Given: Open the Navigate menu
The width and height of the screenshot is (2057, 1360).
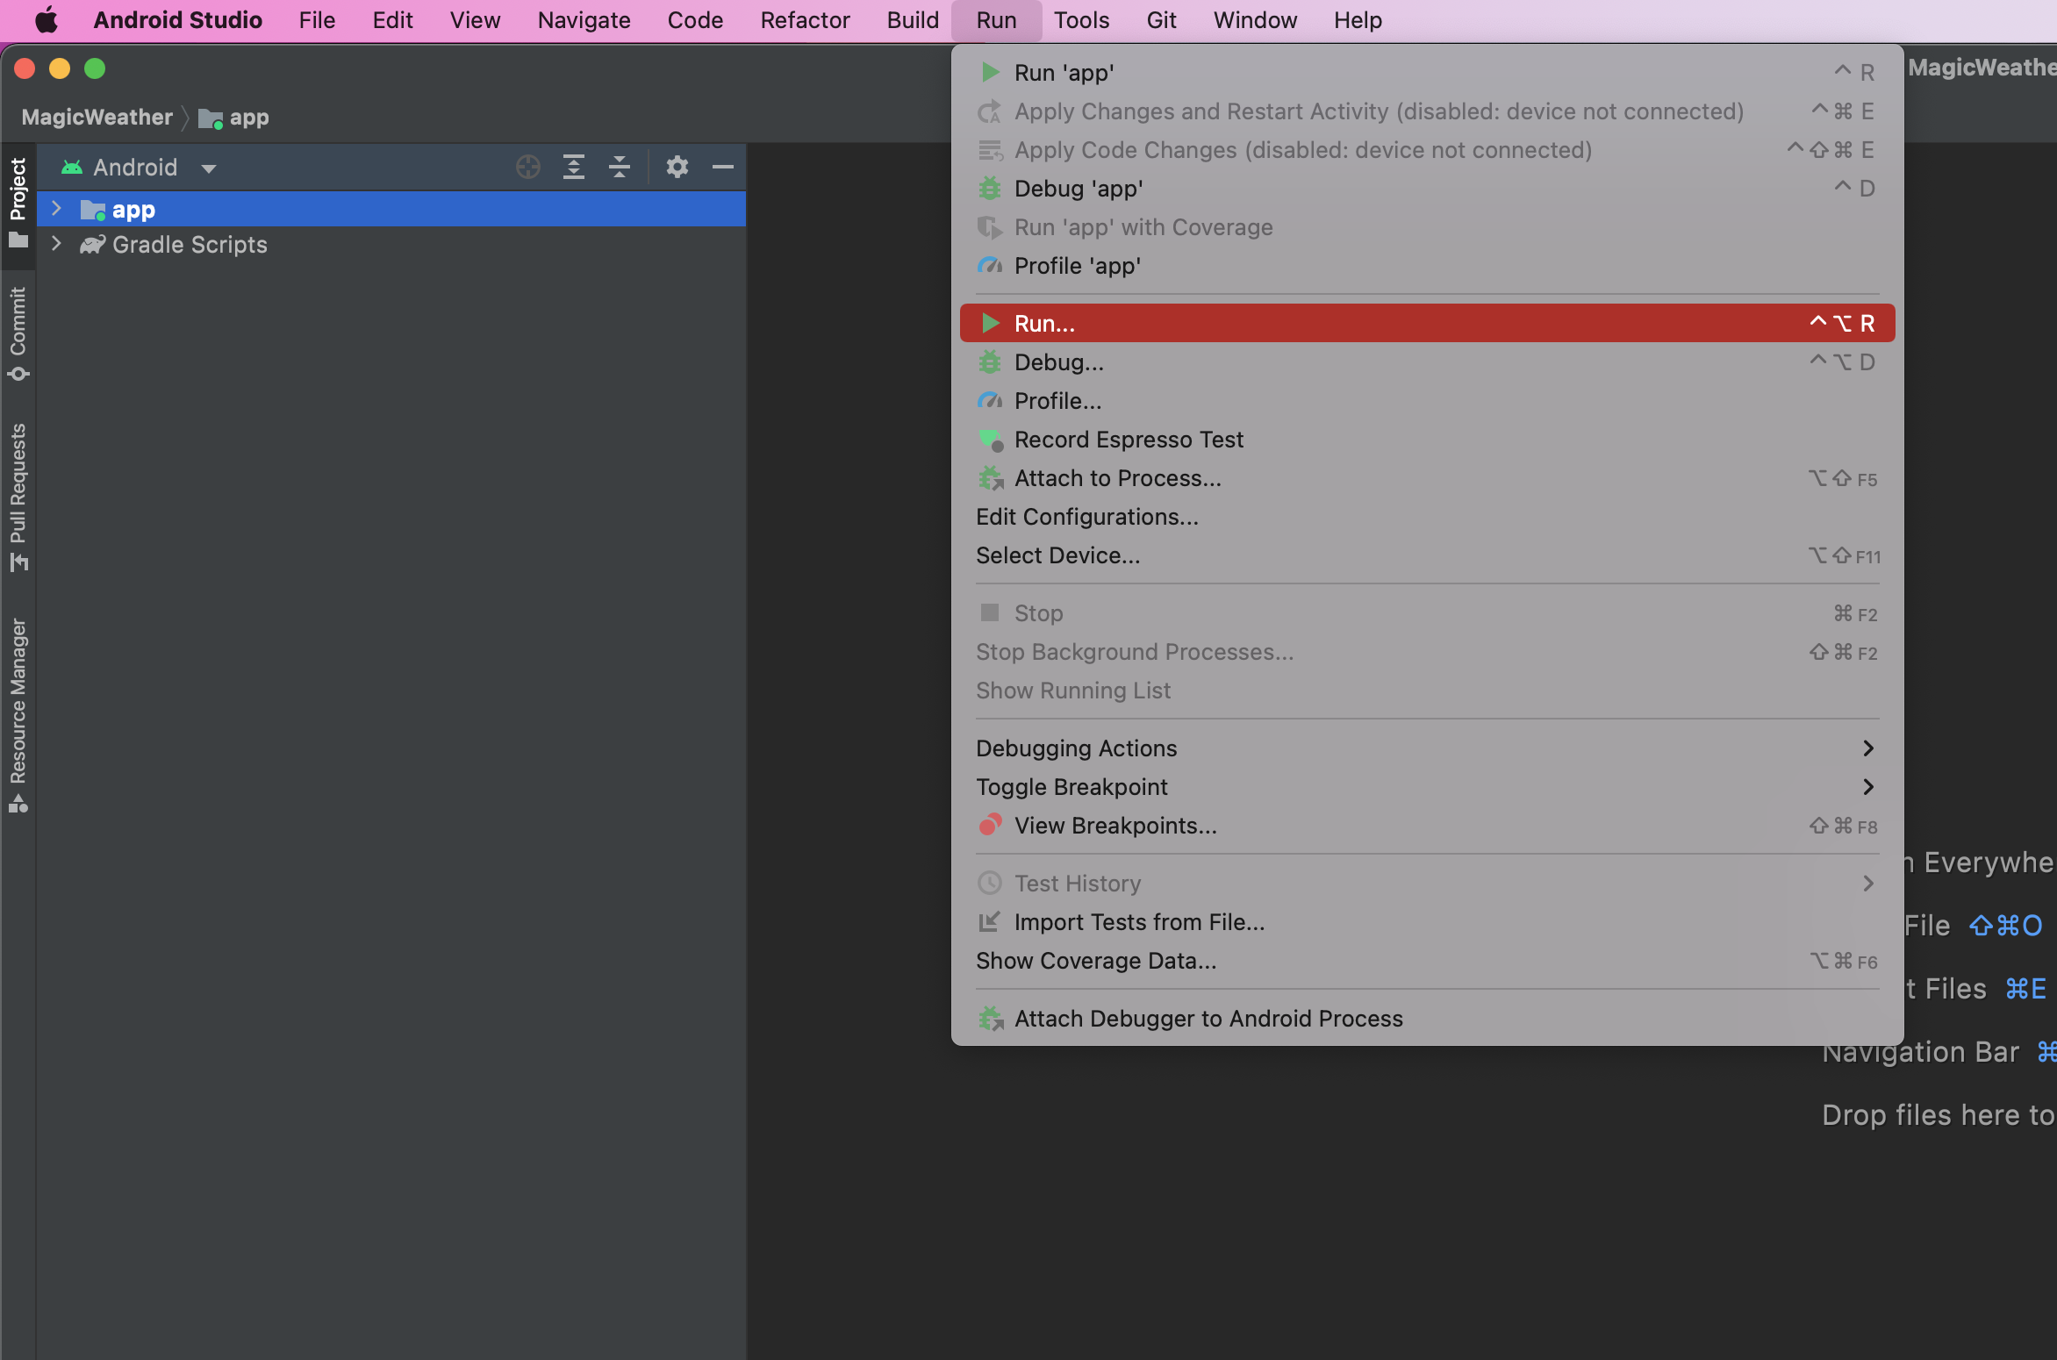Looking at the screenshot, I should coord(584,19).
